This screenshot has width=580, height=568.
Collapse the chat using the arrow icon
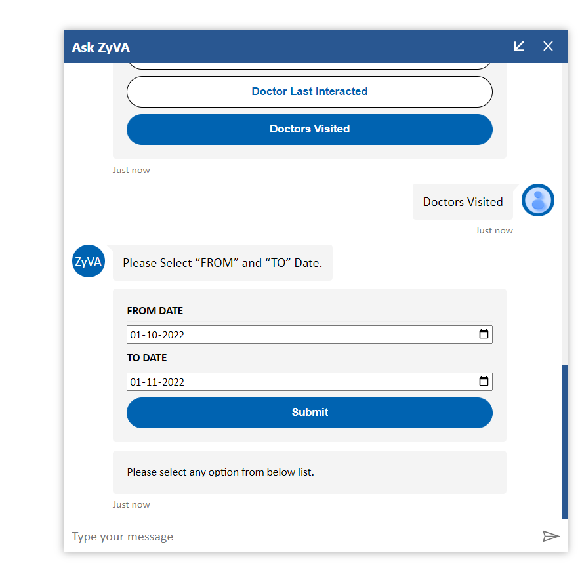click(x=519, y=46)
